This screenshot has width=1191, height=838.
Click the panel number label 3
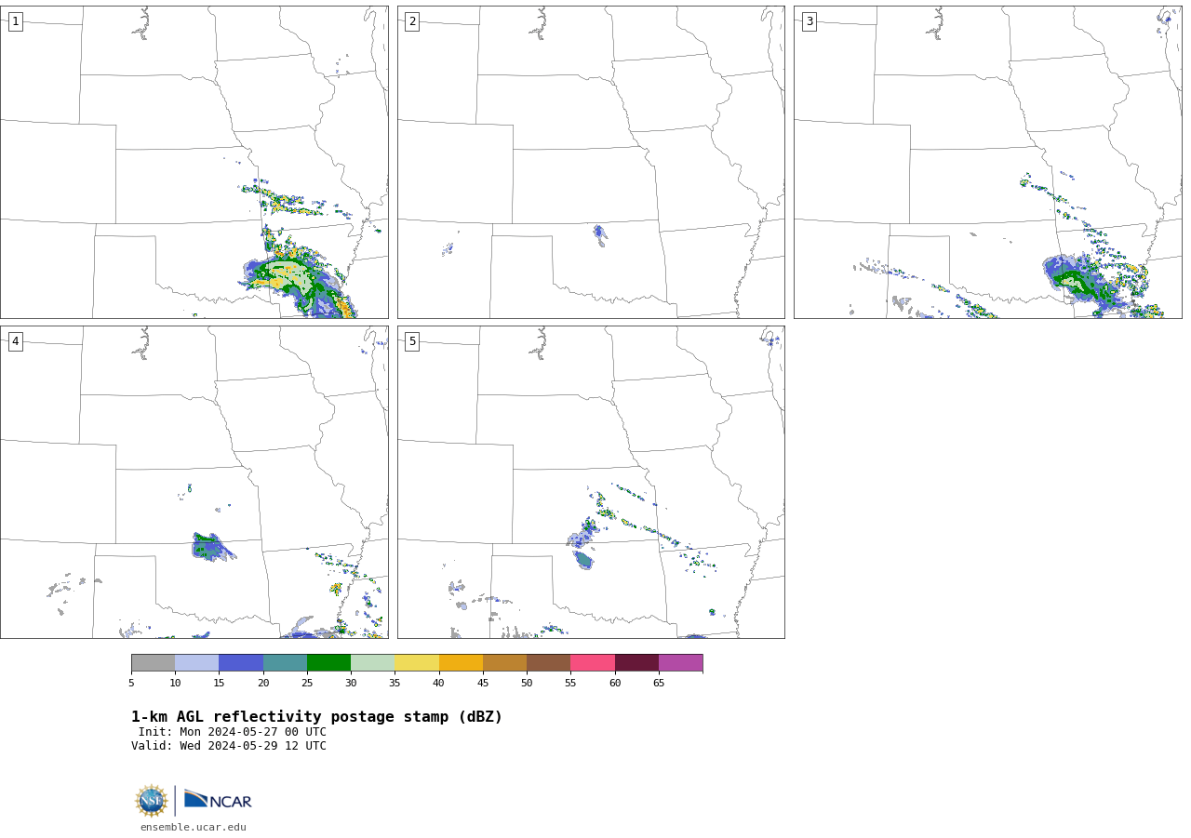[810, 21]
